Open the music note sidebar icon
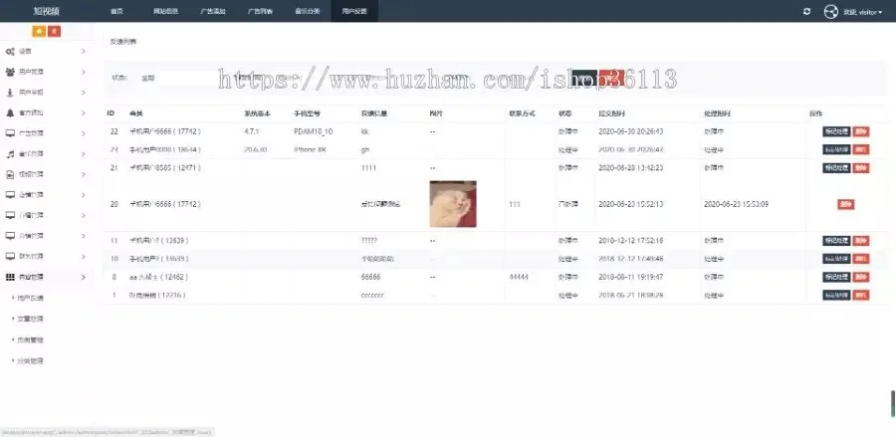 click(x=10, y=154)
